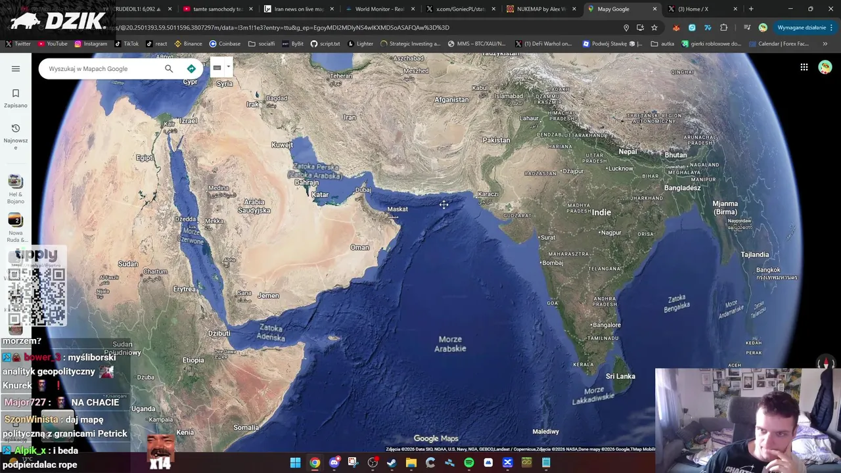Switch to the Iran news on live map tab

coord(299,9)
